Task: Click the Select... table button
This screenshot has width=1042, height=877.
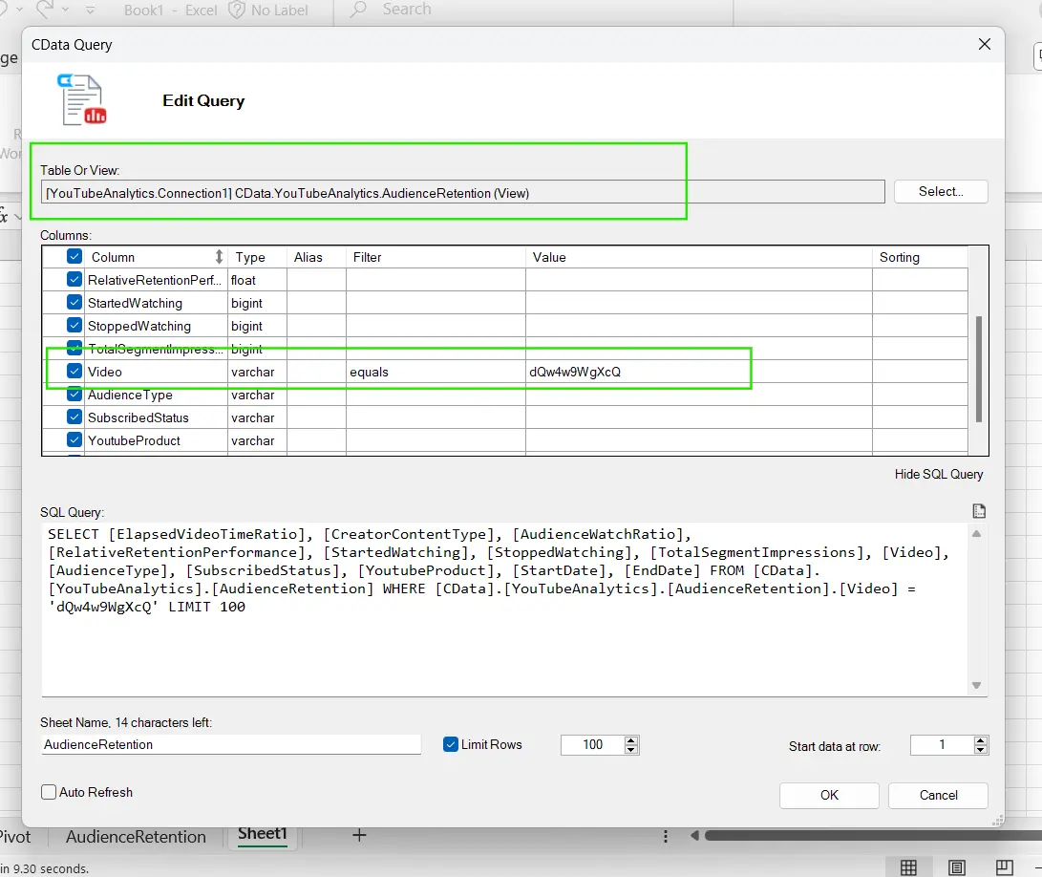Action: 940,191
